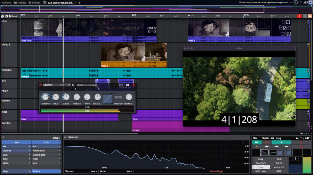313x175 pixels.
Task: Click the MIDI Learn button
Action: click(x=261, y=171)
